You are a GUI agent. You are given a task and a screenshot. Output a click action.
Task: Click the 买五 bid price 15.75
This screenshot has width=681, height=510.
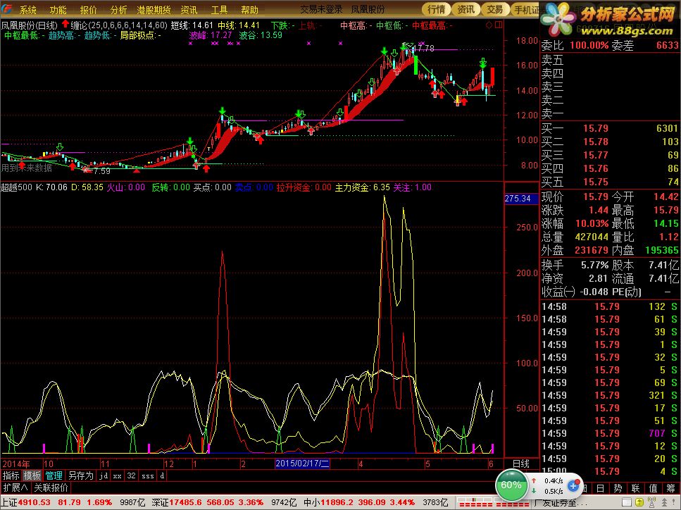(x=596, y=182)
